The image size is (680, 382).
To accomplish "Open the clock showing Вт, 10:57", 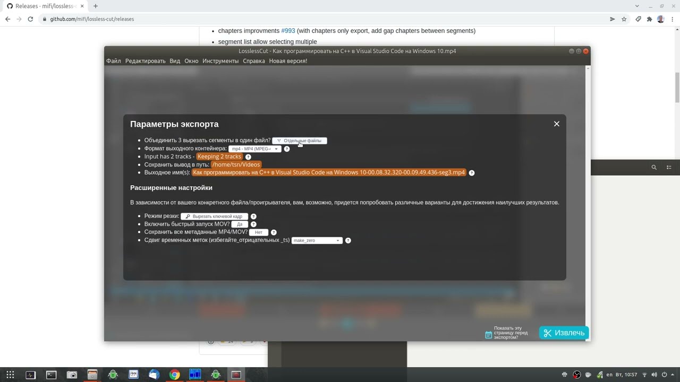I will click(627, 375).
